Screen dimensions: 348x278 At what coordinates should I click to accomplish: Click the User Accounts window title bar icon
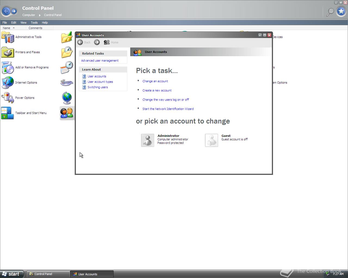(x=78, y=35)
